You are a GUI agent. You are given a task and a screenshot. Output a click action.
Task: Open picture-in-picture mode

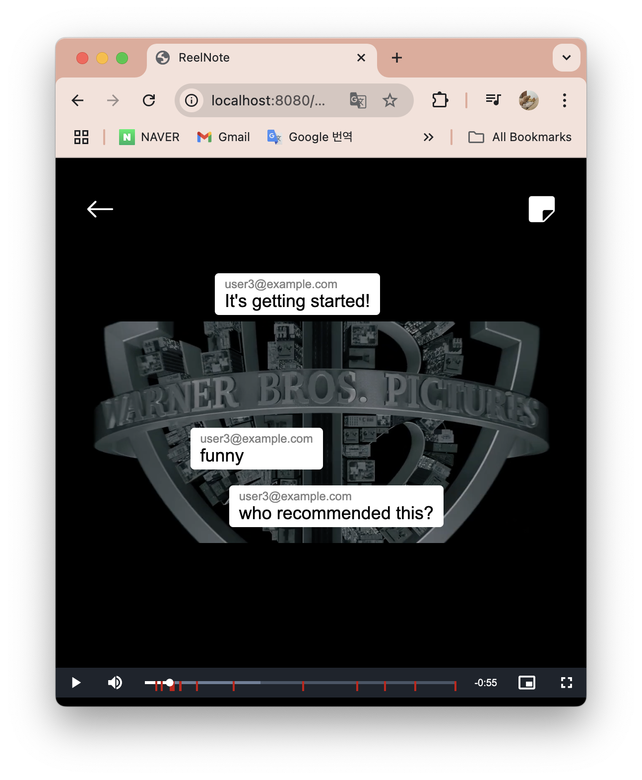tap(527, 683)
